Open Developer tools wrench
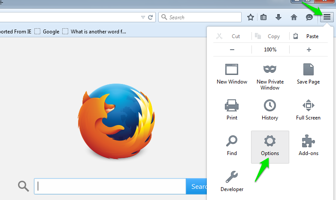Screen dimensions: 336x200 pos(232,182)
